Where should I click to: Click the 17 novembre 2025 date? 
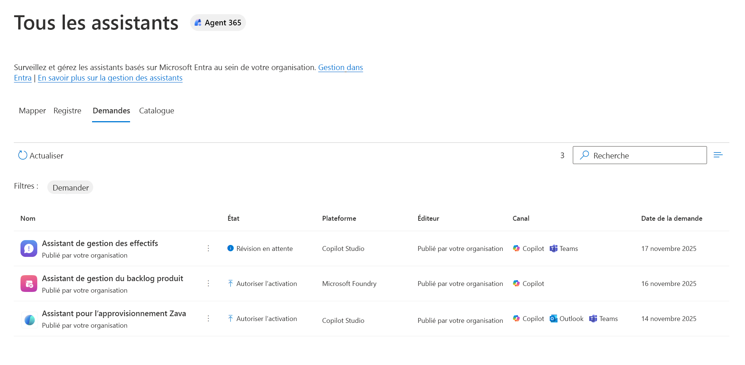[669, 249]
